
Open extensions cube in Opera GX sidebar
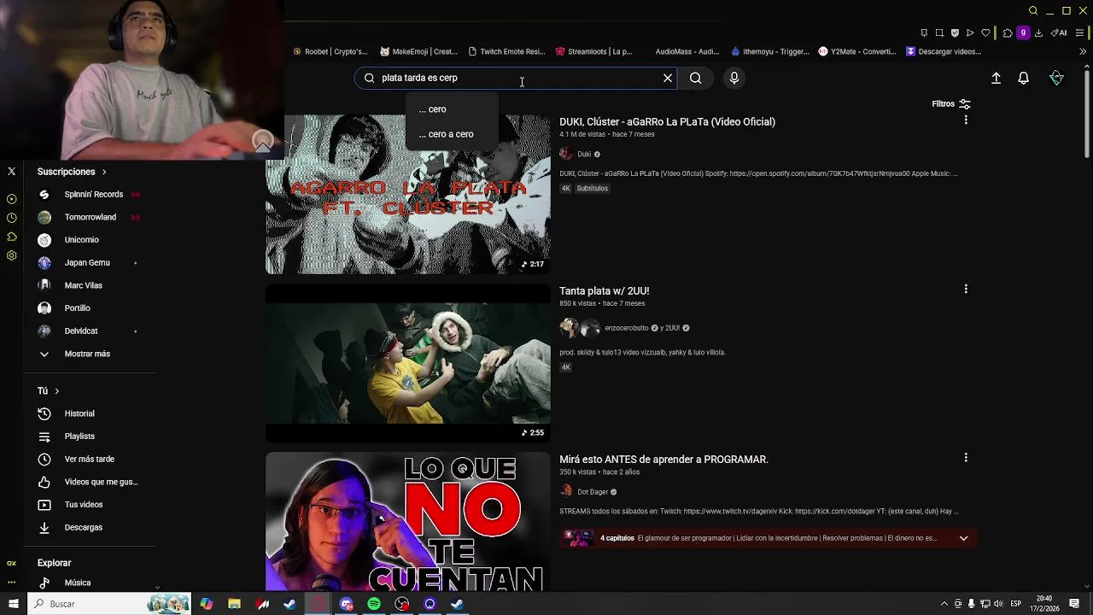(x=11, y=237)
